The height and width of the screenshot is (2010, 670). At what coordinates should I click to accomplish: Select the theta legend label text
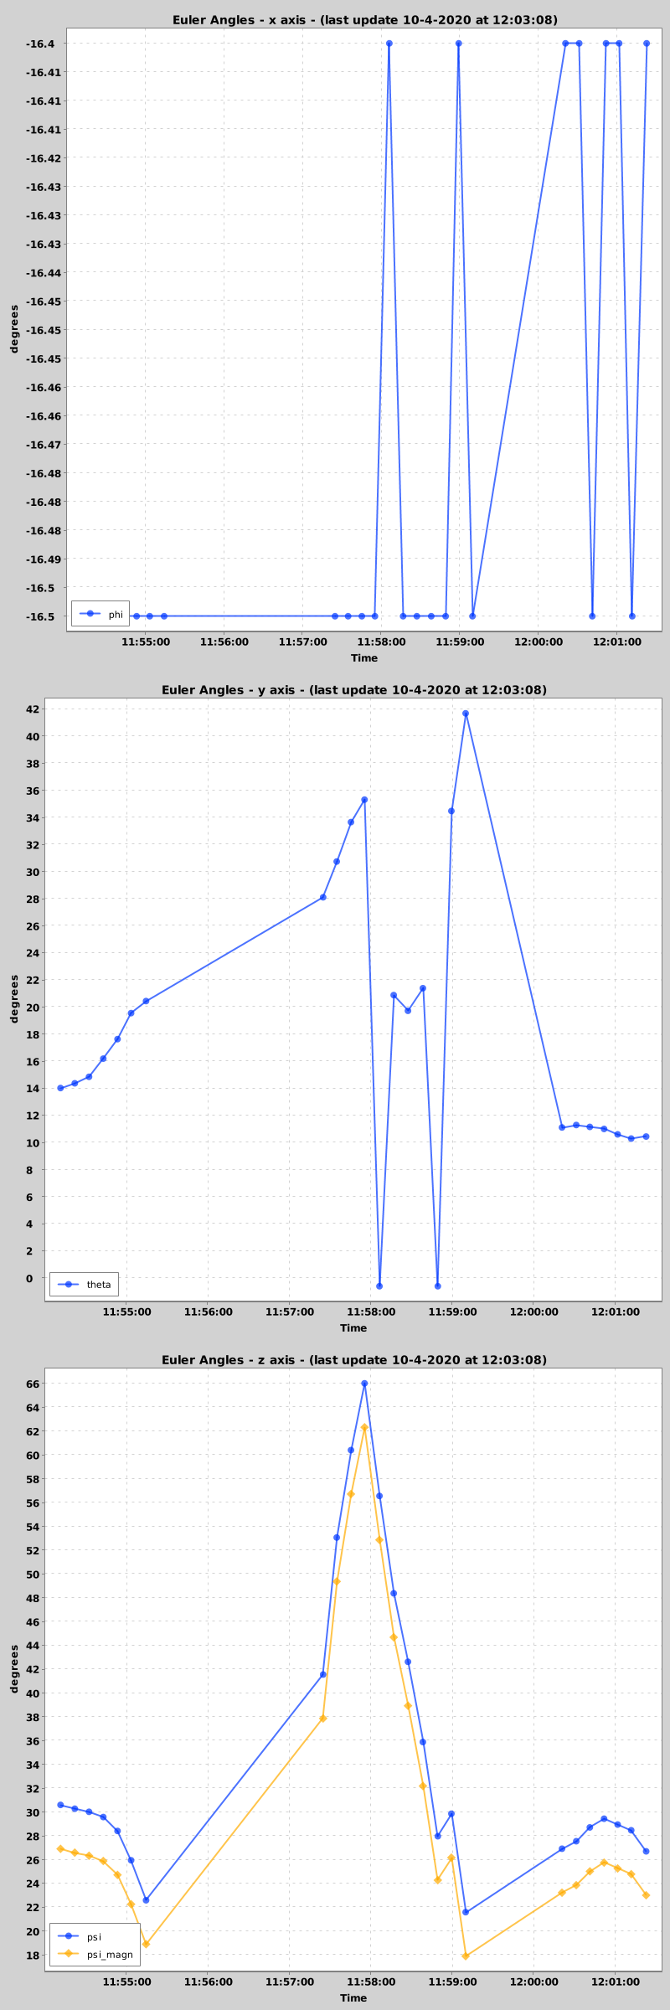point(99,1285)
